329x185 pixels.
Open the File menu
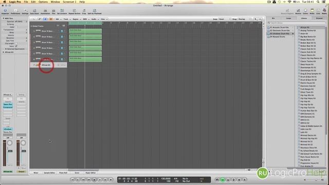point(26,2)
